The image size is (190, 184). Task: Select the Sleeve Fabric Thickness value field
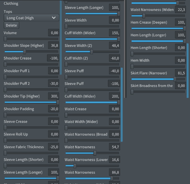pyautogui.click(x=53, y=147)
